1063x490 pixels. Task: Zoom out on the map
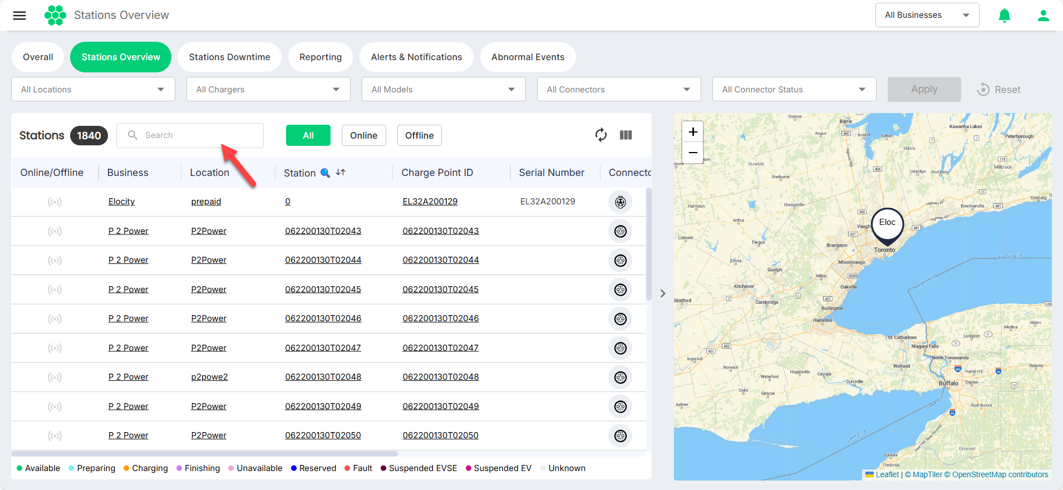693,153
